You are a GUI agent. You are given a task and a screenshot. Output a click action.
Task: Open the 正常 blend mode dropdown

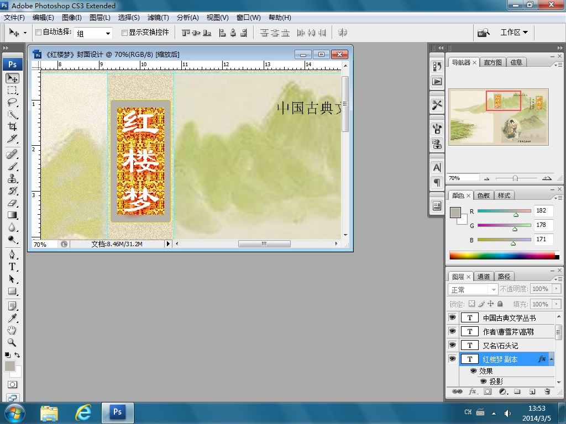pos(473,289)
